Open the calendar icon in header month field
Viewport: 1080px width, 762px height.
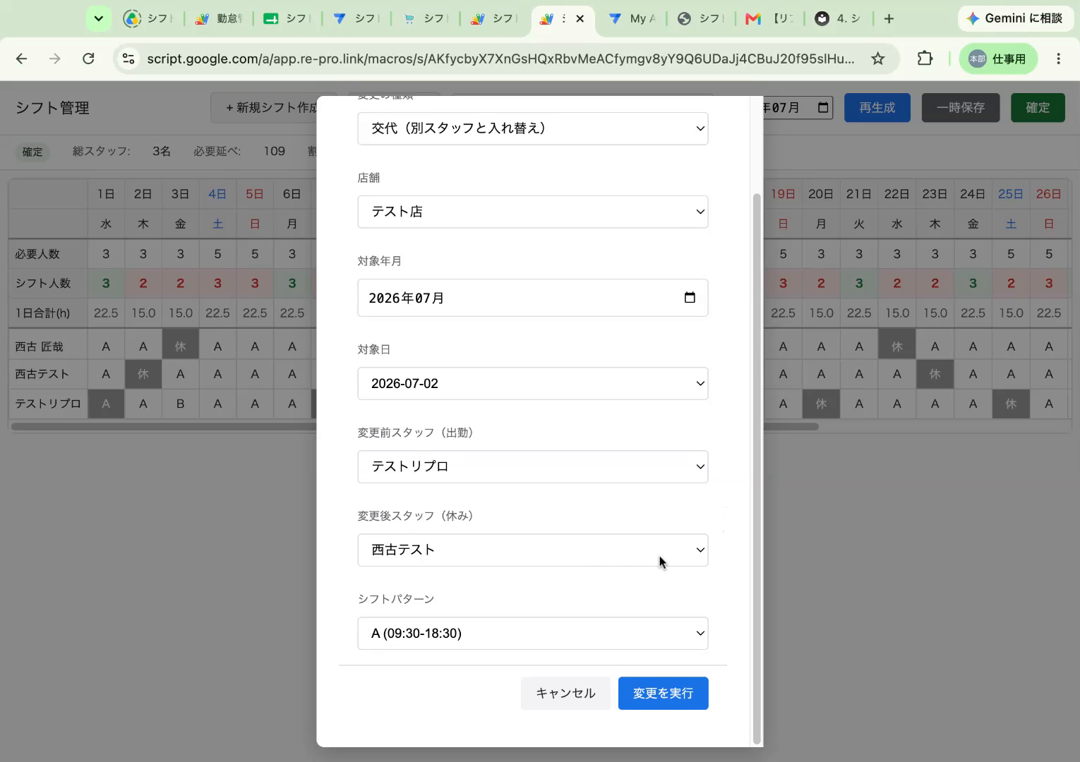tap(823, 108)
